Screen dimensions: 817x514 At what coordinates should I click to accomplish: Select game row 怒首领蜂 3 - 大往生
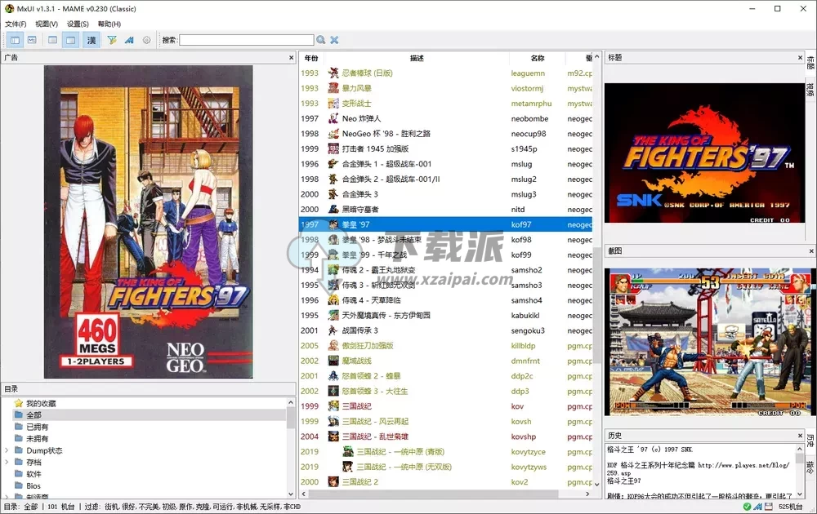click(445, 391)
